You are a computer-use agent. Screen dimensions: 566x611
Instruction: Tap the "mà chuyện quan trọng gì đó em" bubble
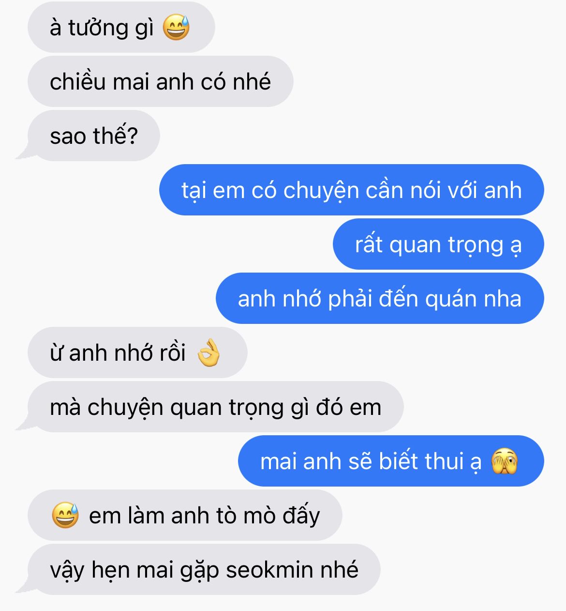[x=215, y=407]
